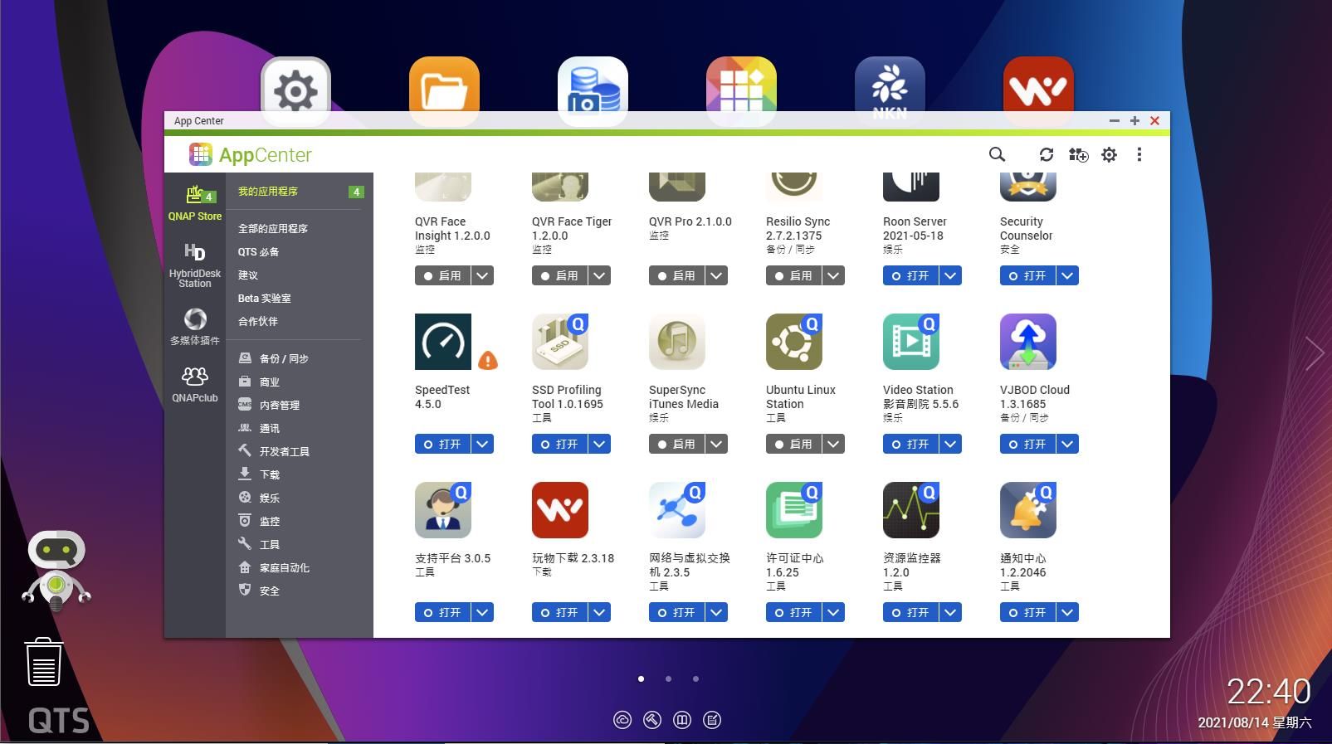Click the SpeedTest app icon
Viewport: 1332px width, 744px height.
tap(443, 342)
